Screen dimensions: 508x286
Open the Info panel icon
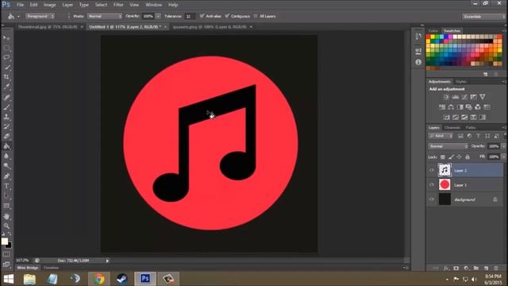click(x=418, y=62)
